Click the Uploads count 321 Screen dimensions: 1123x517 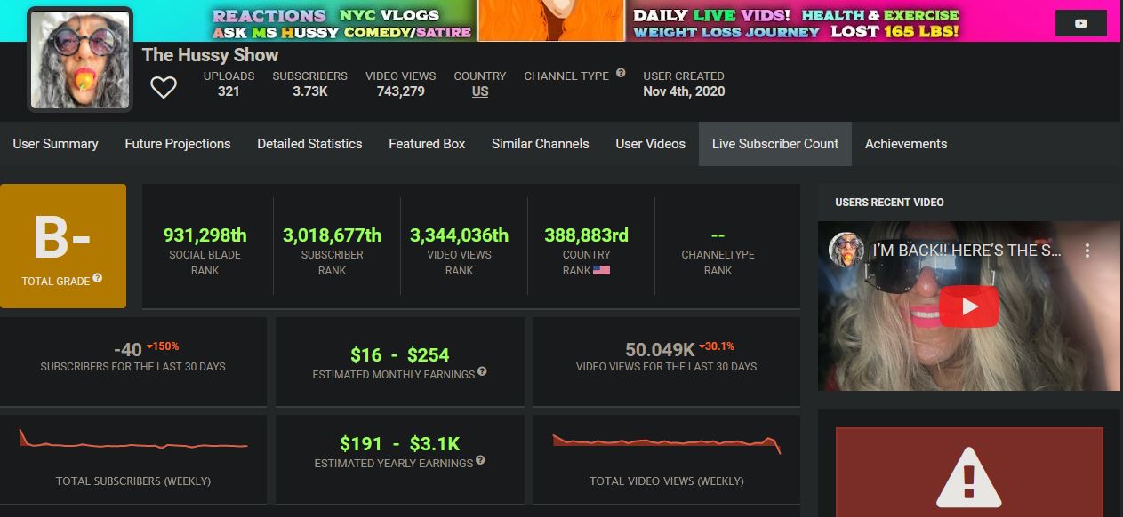point(229,91)
